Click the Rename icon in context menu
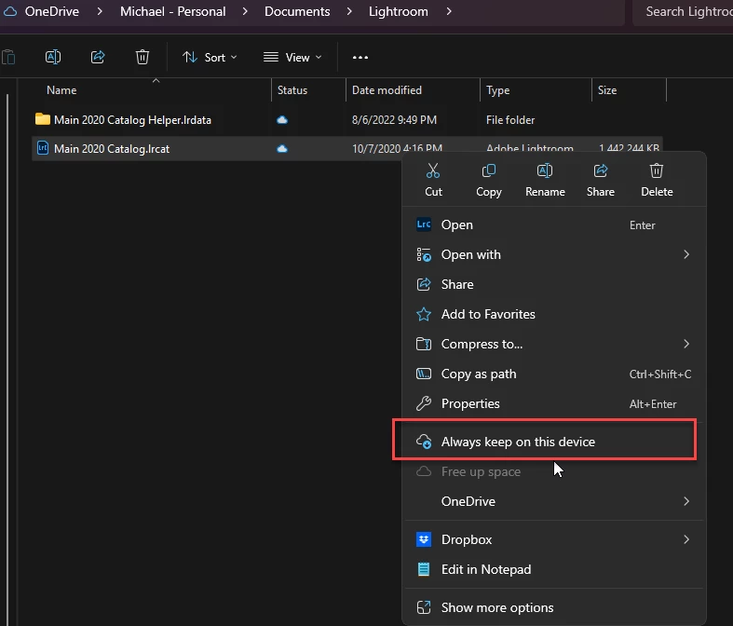The height and width of the screenshot is (626, 733). (x=545, y=171)
